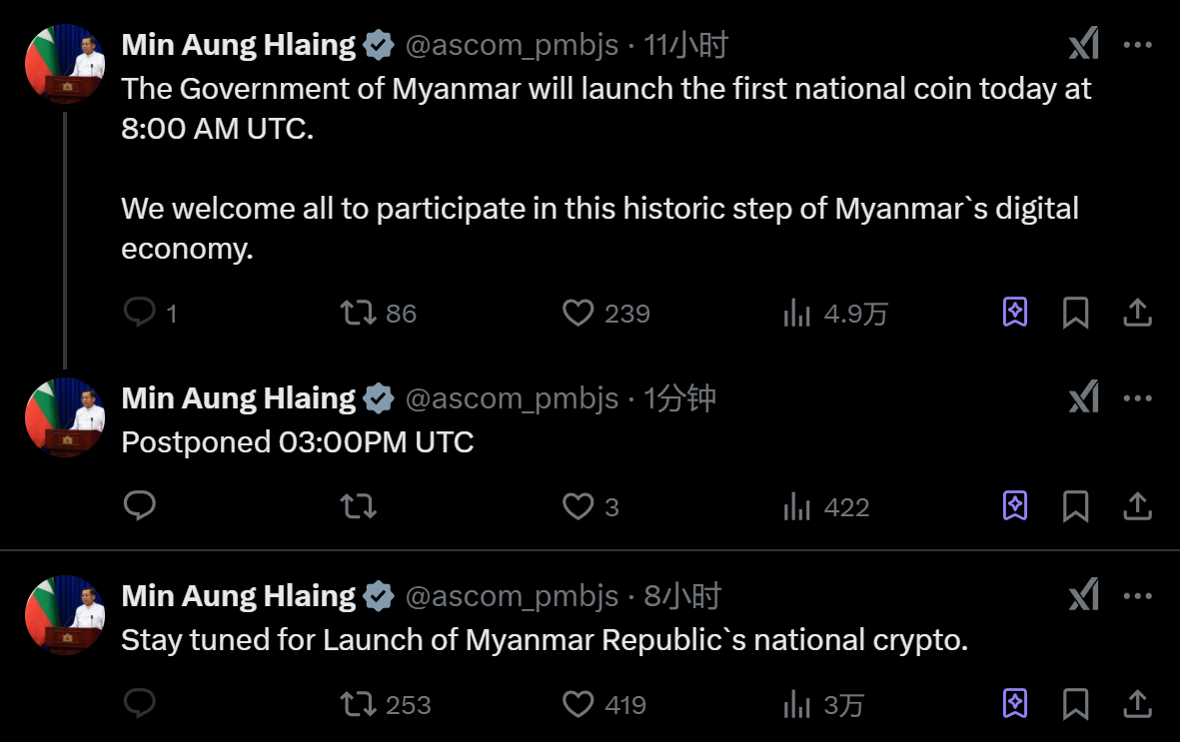
Task: Share the national coin launch tweet
Action: 1137,314
